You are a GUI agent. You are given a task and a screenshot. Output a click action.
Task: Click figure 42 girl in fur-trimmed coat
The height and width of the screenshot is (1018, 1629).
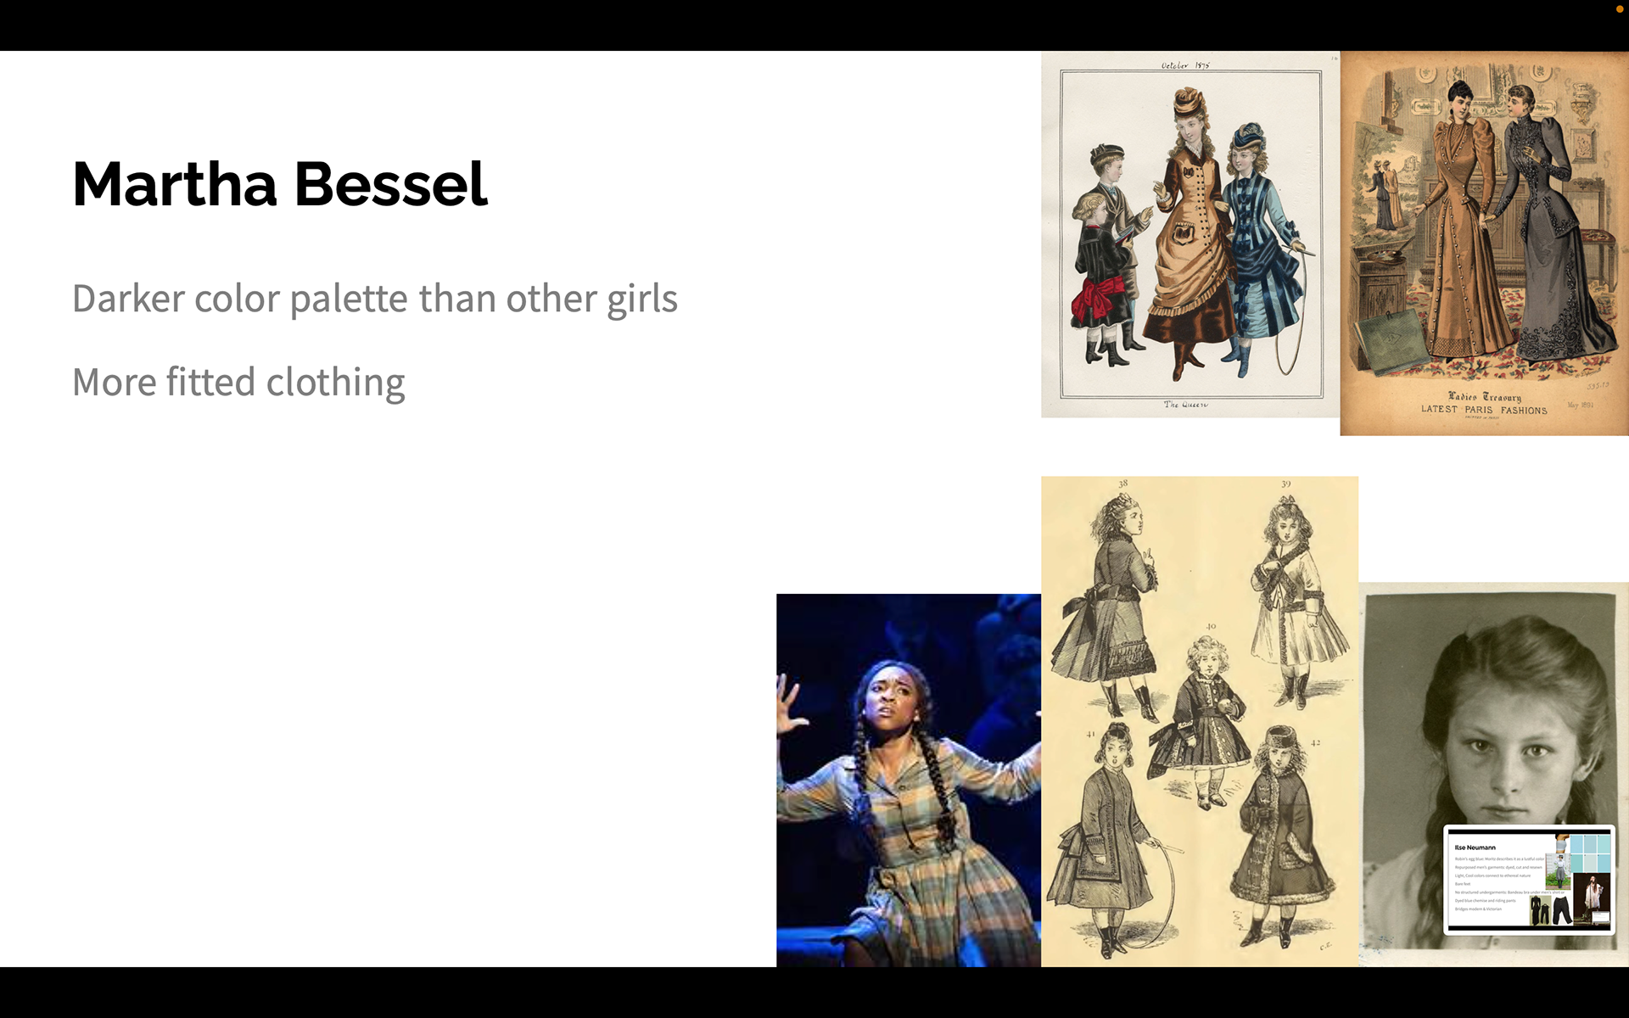coord(1281,836)
